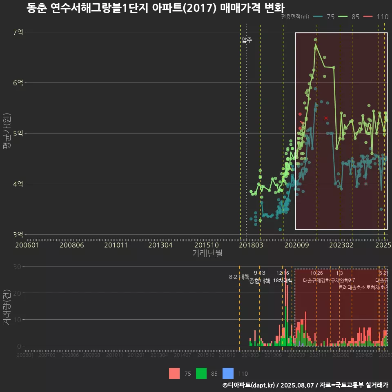Click the red 75 swatch in bottom legend
The image size is (392, 392).
click(x=174, y=374)
